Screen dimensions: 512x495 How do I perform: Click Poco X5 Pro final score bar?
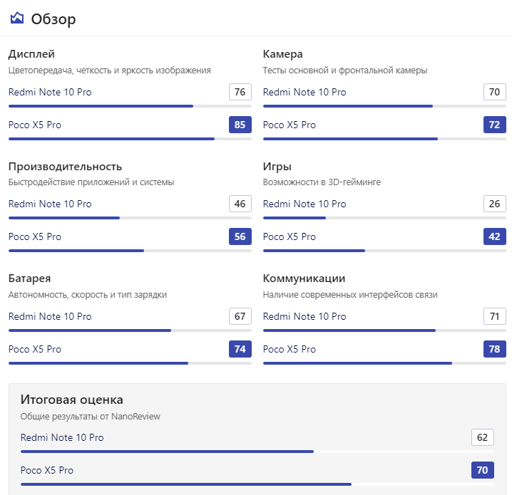coord(257,484)
